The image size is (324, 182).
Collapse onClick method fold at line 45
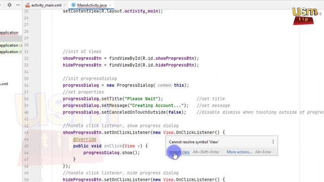(x=40, y=146)
